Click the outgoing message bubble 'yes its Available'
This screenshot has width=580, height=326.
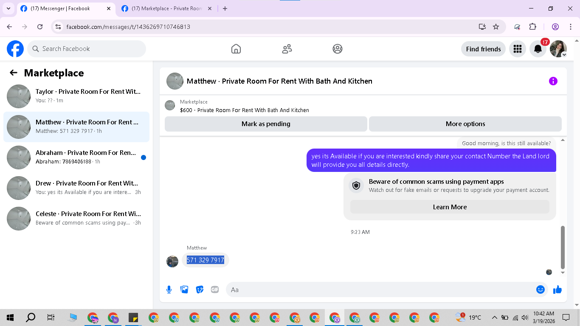point(431,160)
